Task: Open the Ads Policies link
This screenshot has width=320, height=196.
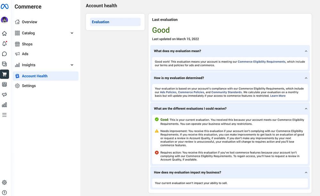Action: coord(168,92)
